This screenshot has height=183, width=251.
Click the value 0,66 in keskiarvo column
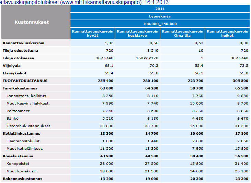pos(154,43)
